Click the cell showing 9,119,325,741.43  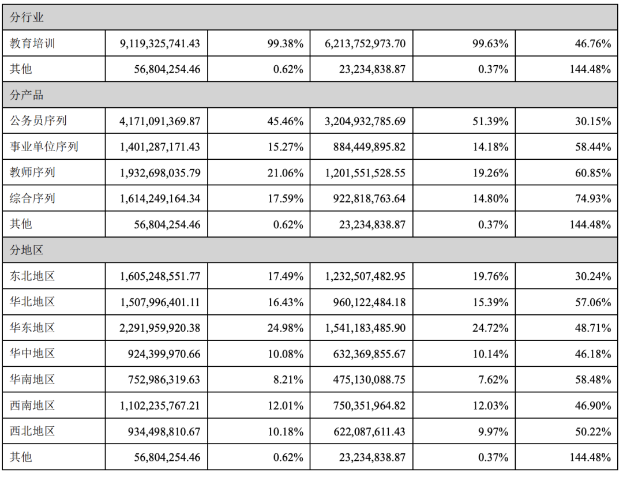(160, 43)
